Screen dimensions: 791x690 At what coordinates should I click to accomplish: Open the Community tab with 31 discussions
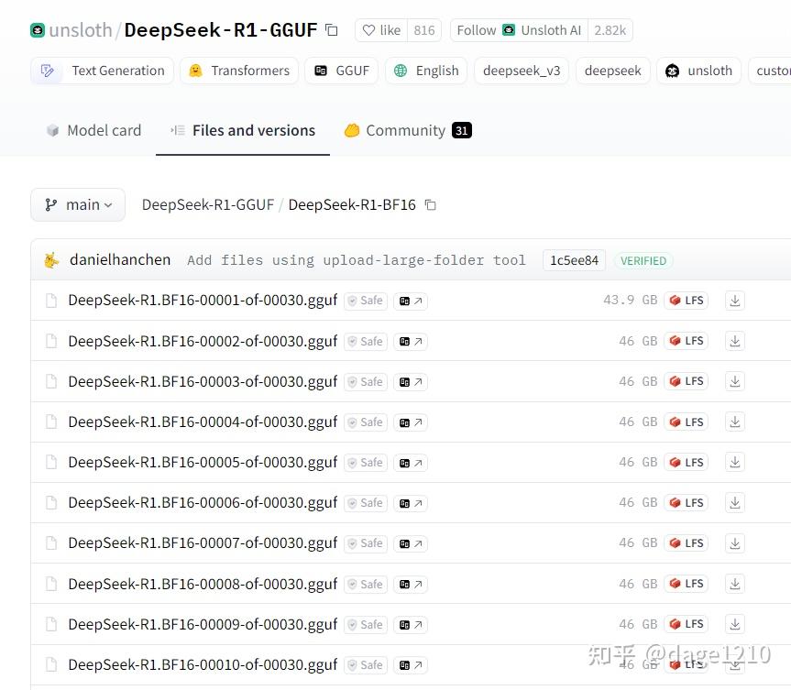(x=406, y=130)
